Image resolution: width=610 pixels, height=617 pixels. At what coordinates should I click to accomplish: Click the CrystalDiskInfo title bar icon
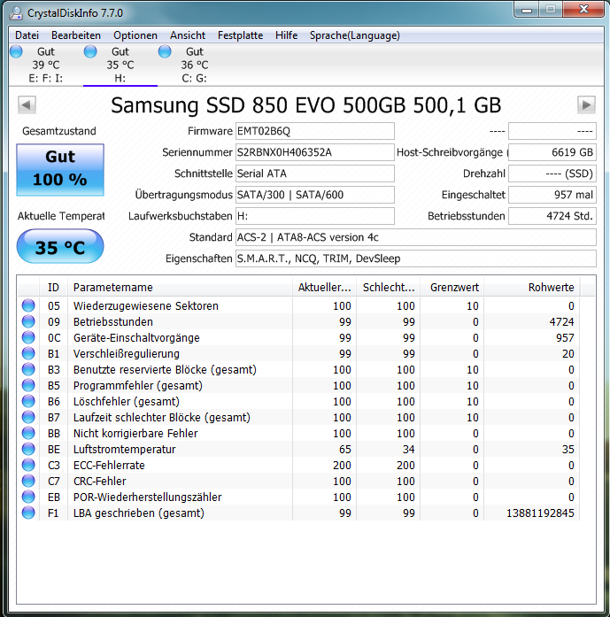16,13
